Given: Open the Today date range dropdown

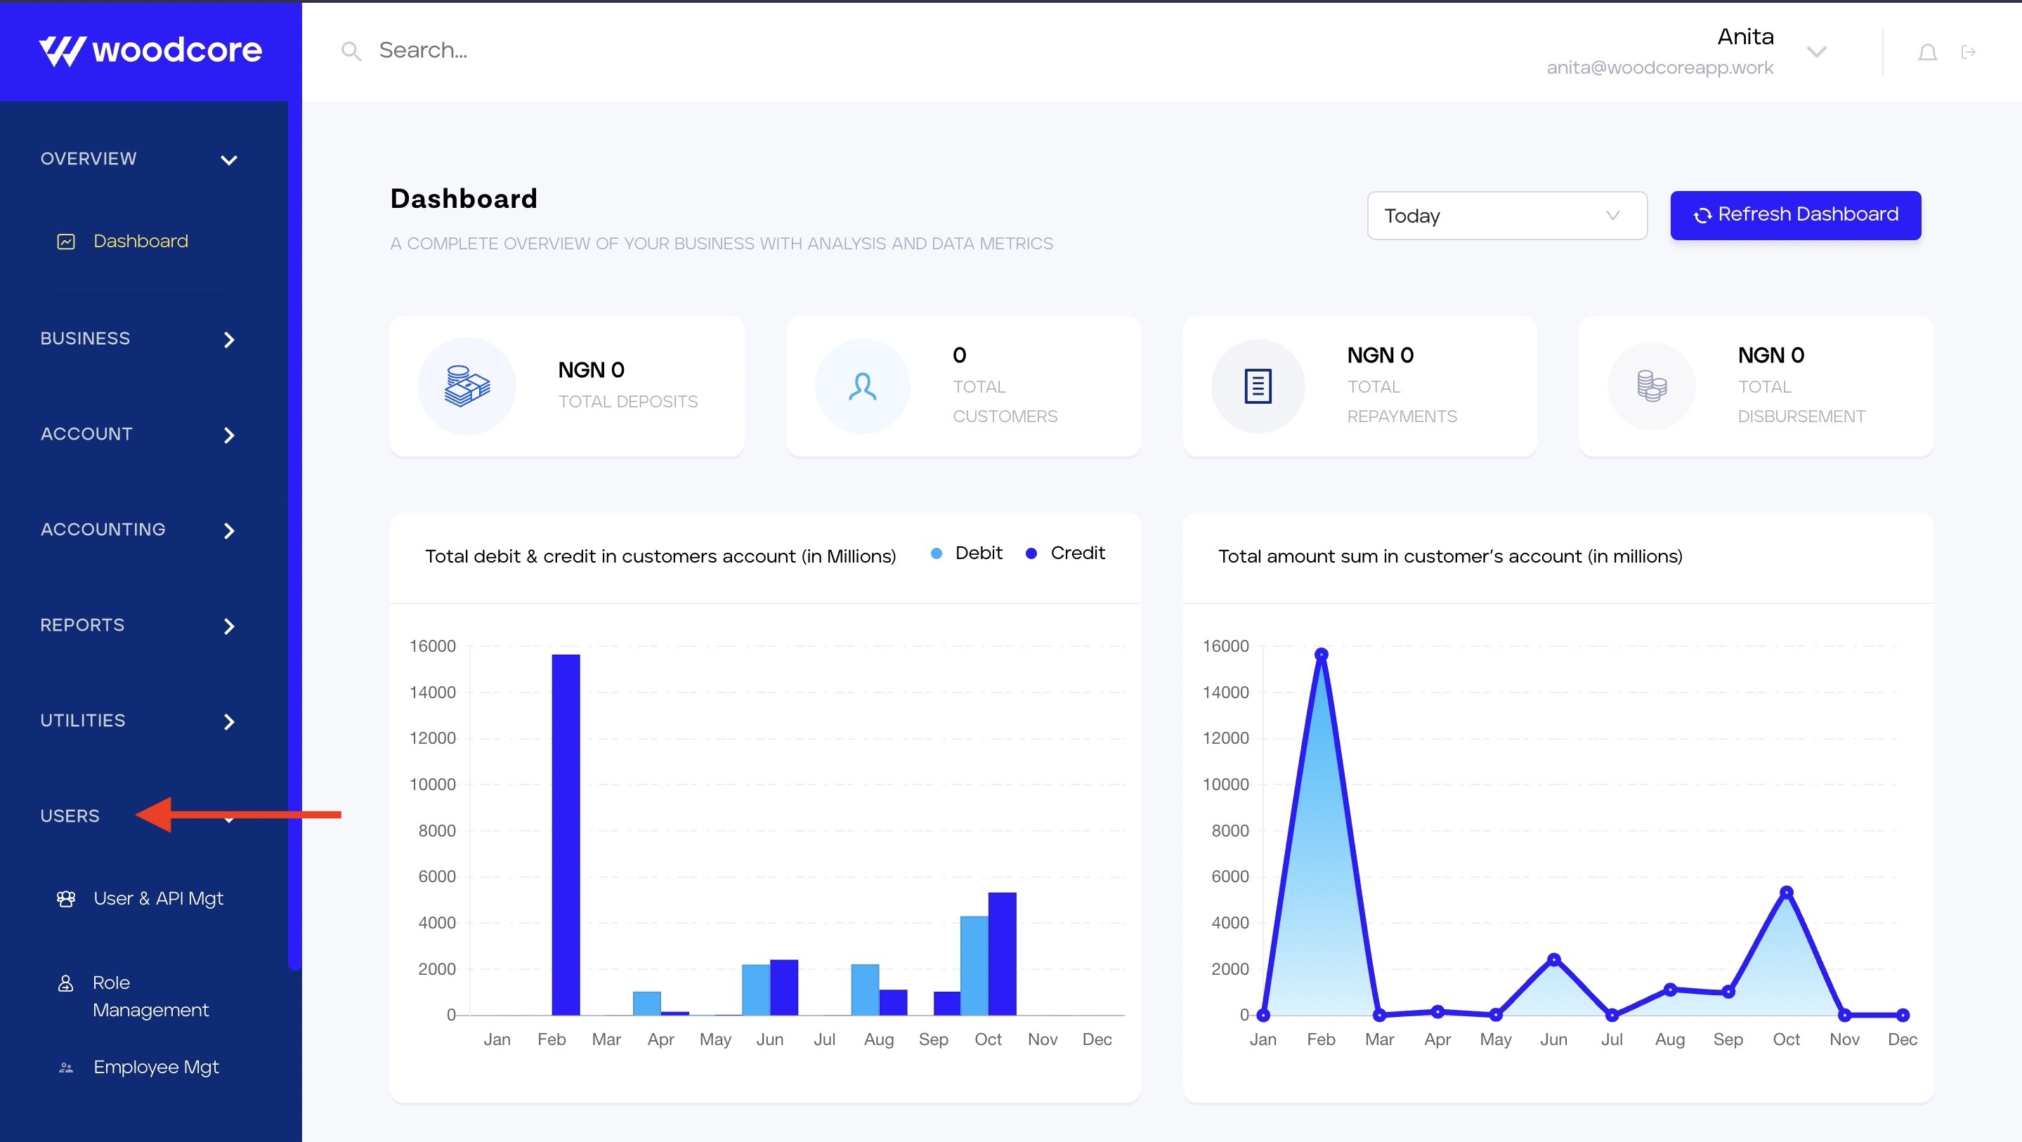Looking at the screenshot, I should [1506, 216].
